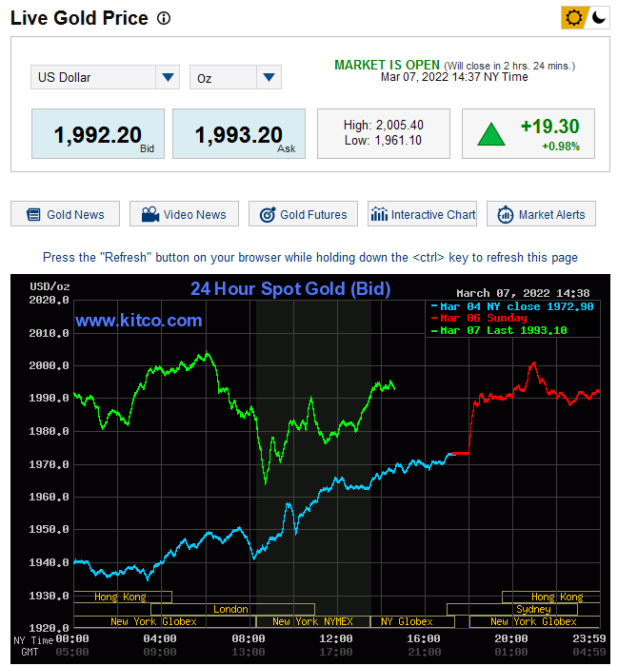This screenshot has height=666, width=618.
Task: Switch to dark mode moon icon
Action: pyautogui.click(x=598, y=18)
